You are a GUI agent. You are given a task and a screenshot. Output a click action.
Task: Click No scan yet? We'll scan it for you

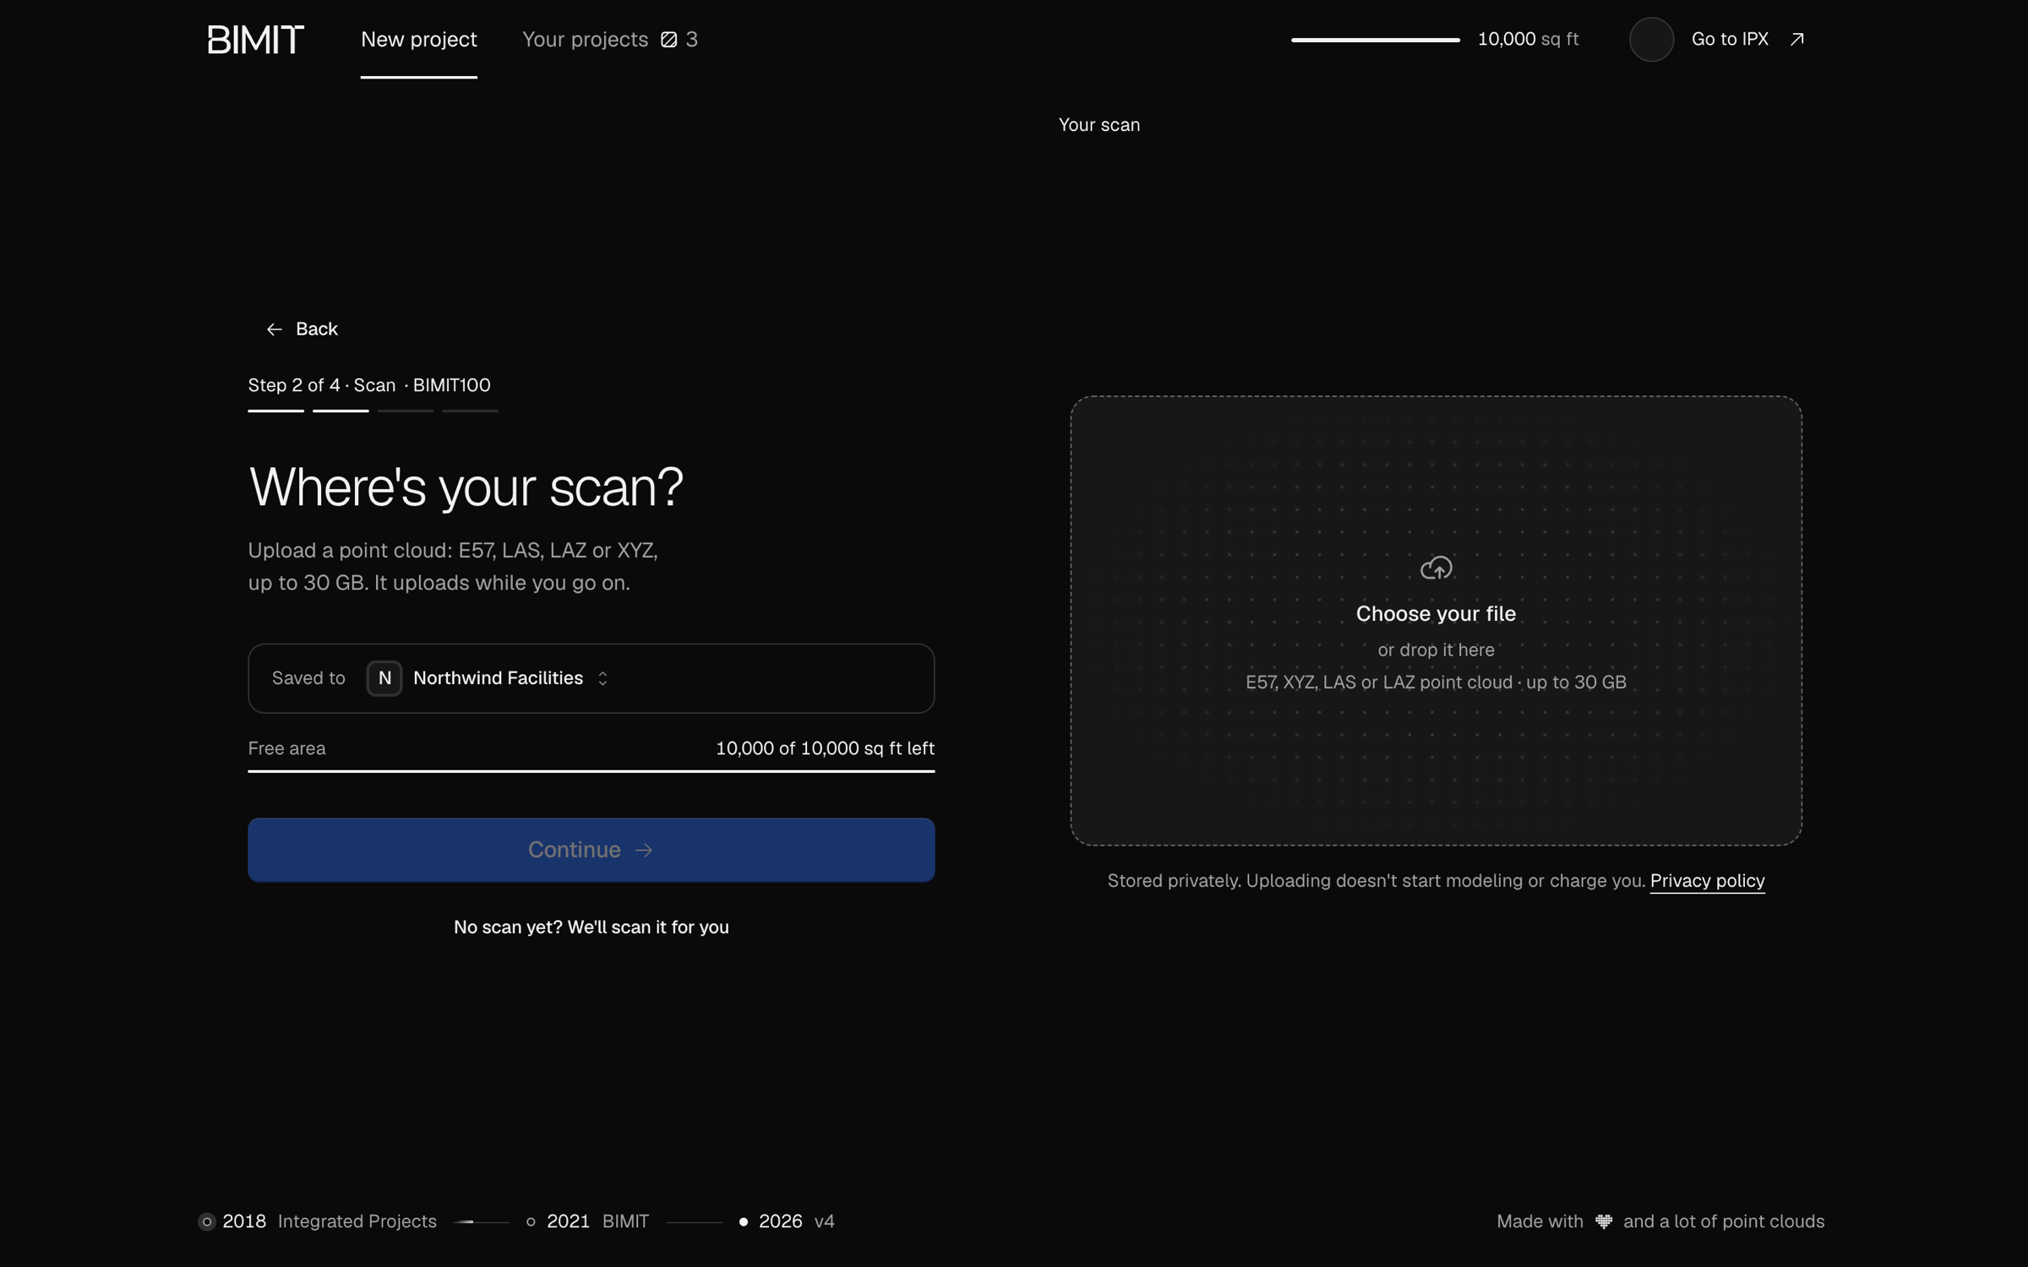591,927
